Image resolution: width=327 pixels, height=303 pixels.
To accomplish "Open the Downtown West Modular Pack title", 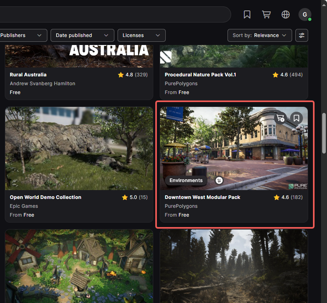I will (x=202, y=197).
